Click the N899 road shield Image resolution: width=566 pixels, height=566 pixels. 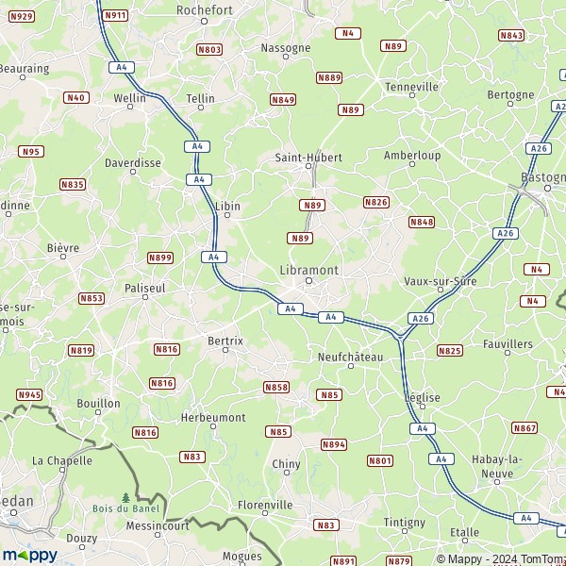click(x=160, y=258)
